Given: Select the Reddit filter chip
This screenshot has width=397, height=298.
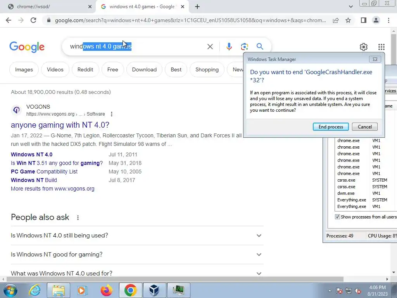Looking at the screenshot, I should pyautogui.click(x=85, y=70).
